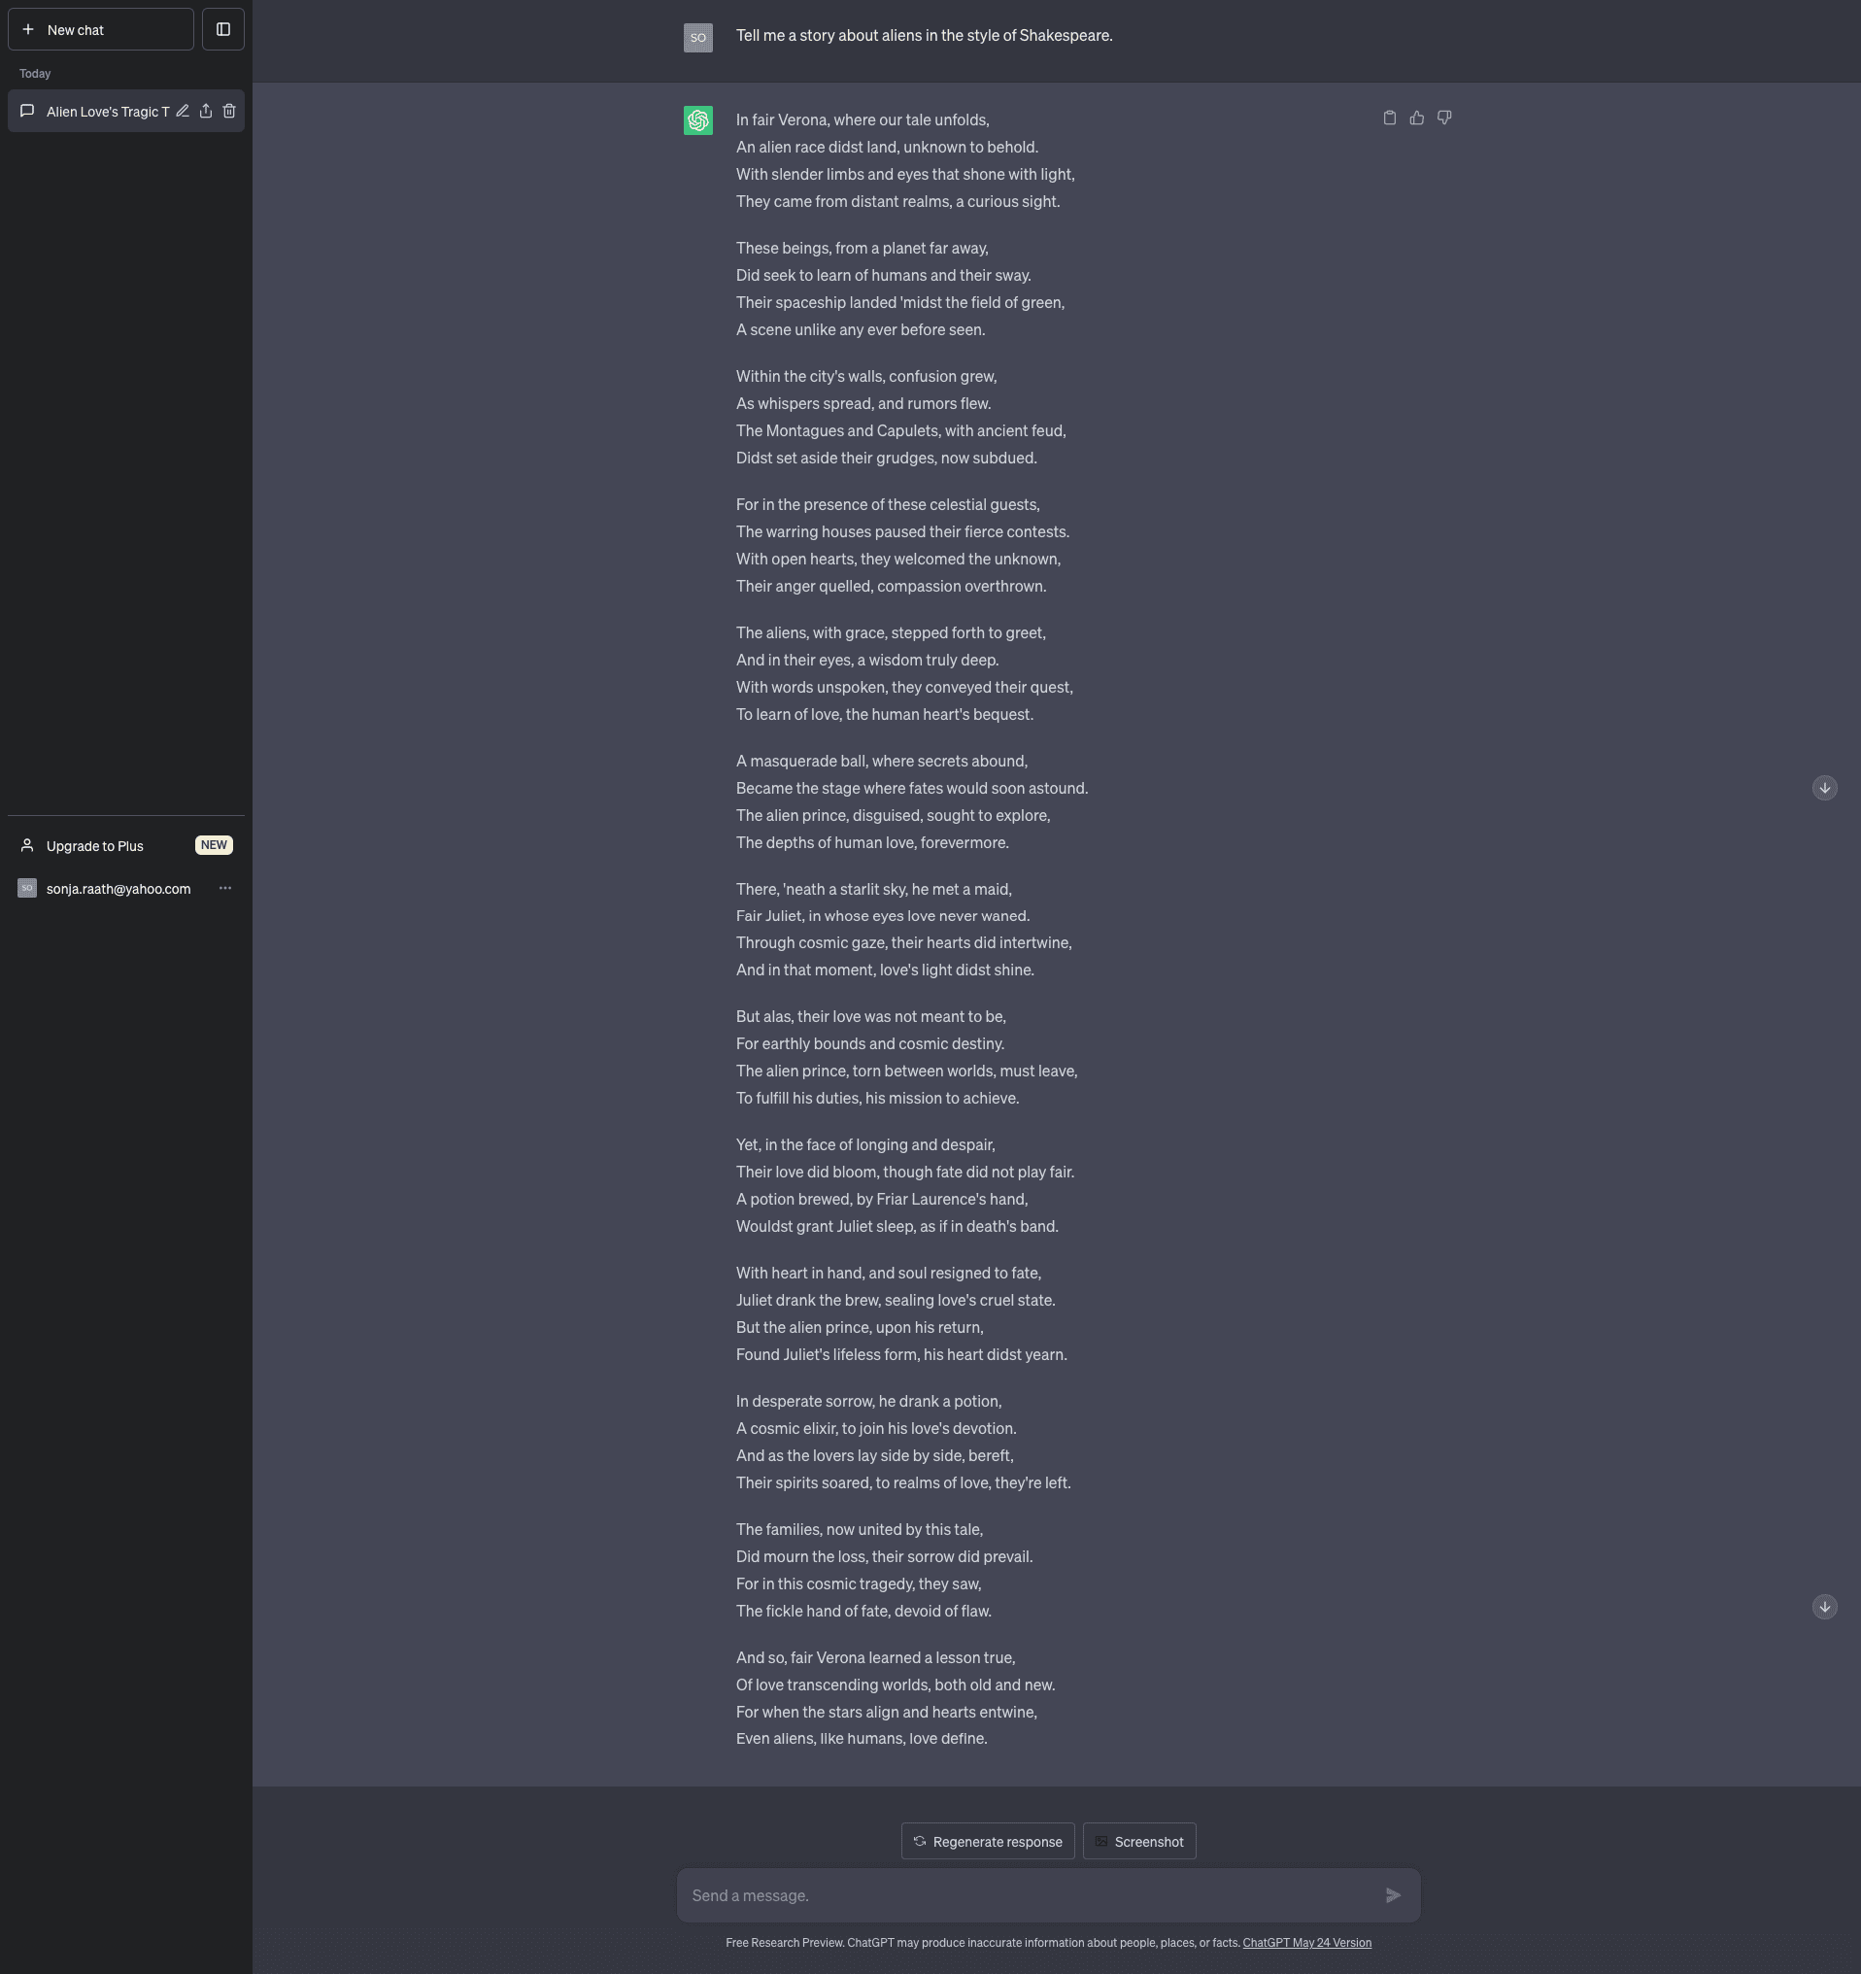
Task: Give the response a thumbs down
Action: pos(1444,119)
